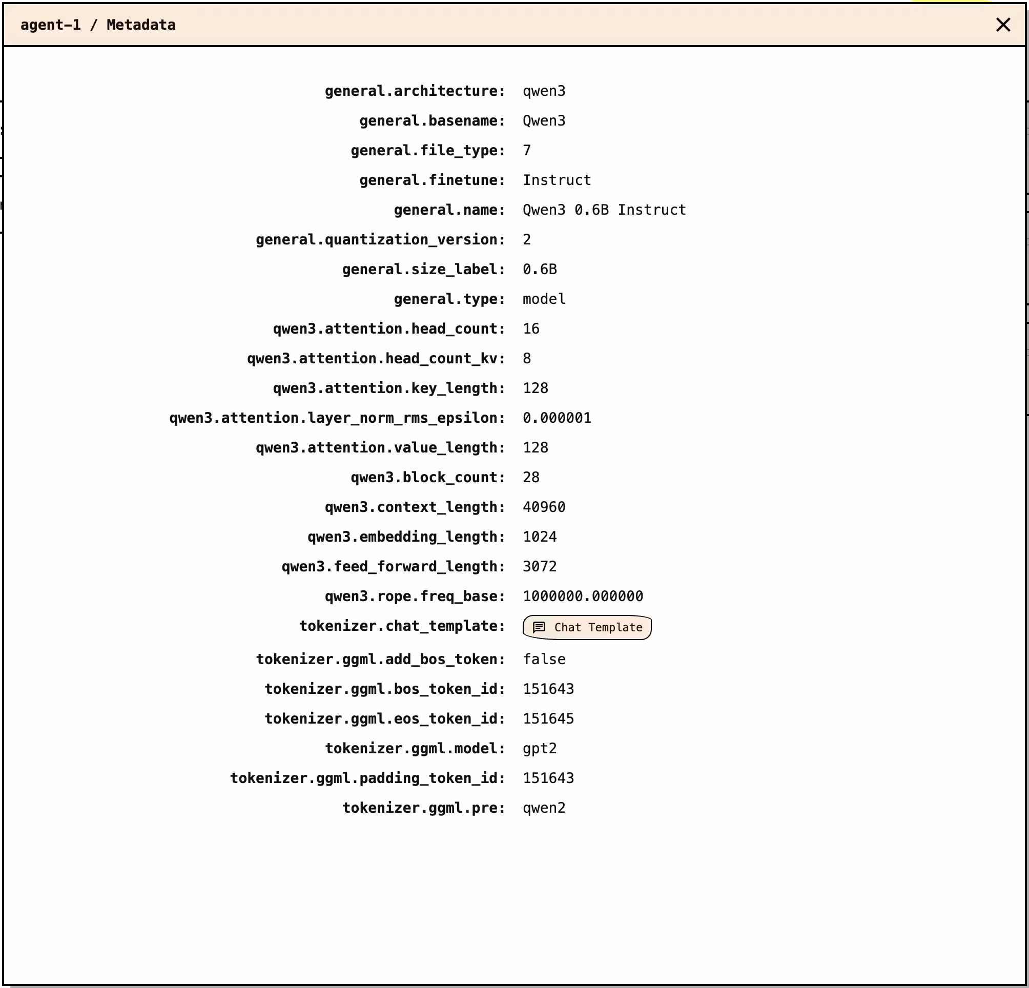Click value '0.000001' for rms_epsilon
1029x988 pixels.
pyautogui.click(x=557, y=418)
